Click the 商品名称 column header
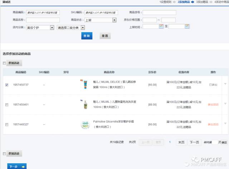The height and width of the screenshot is (169, 229). (x=109, y=72)
